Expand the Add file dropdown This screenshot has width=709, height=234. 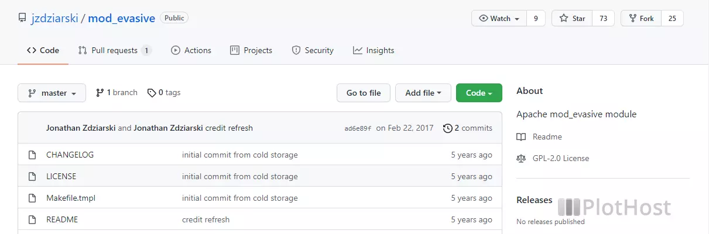[x=423, y=93]
